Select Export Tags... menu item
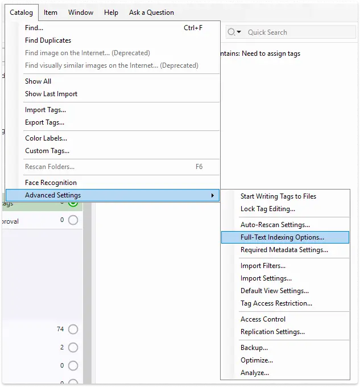Viewport: 360px width, 387px height. tap(44, 122)
